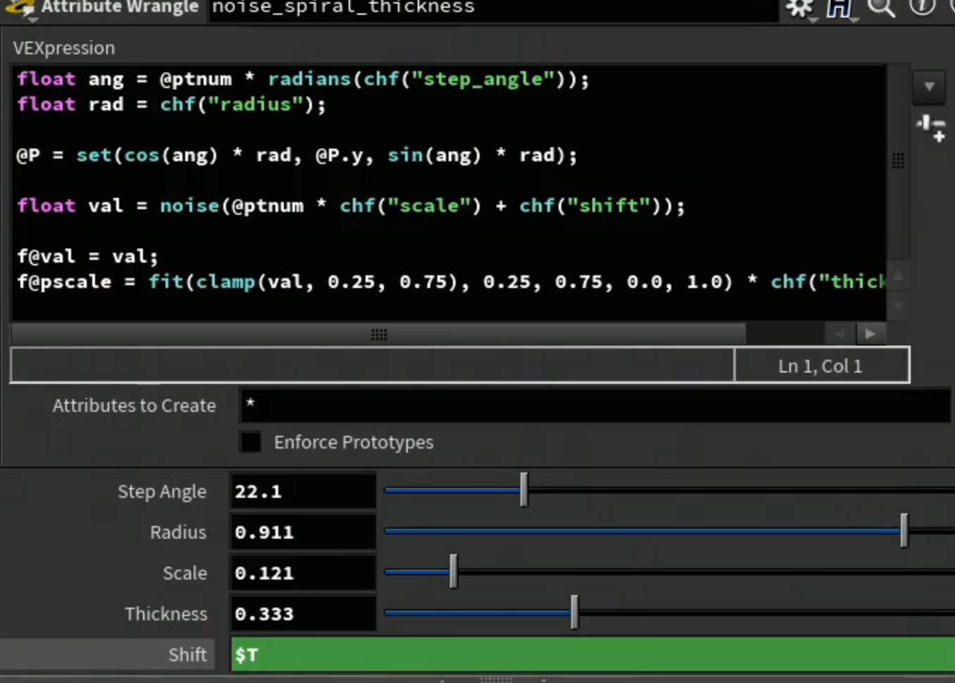Click the VEXpression label

tap(63, 48)
